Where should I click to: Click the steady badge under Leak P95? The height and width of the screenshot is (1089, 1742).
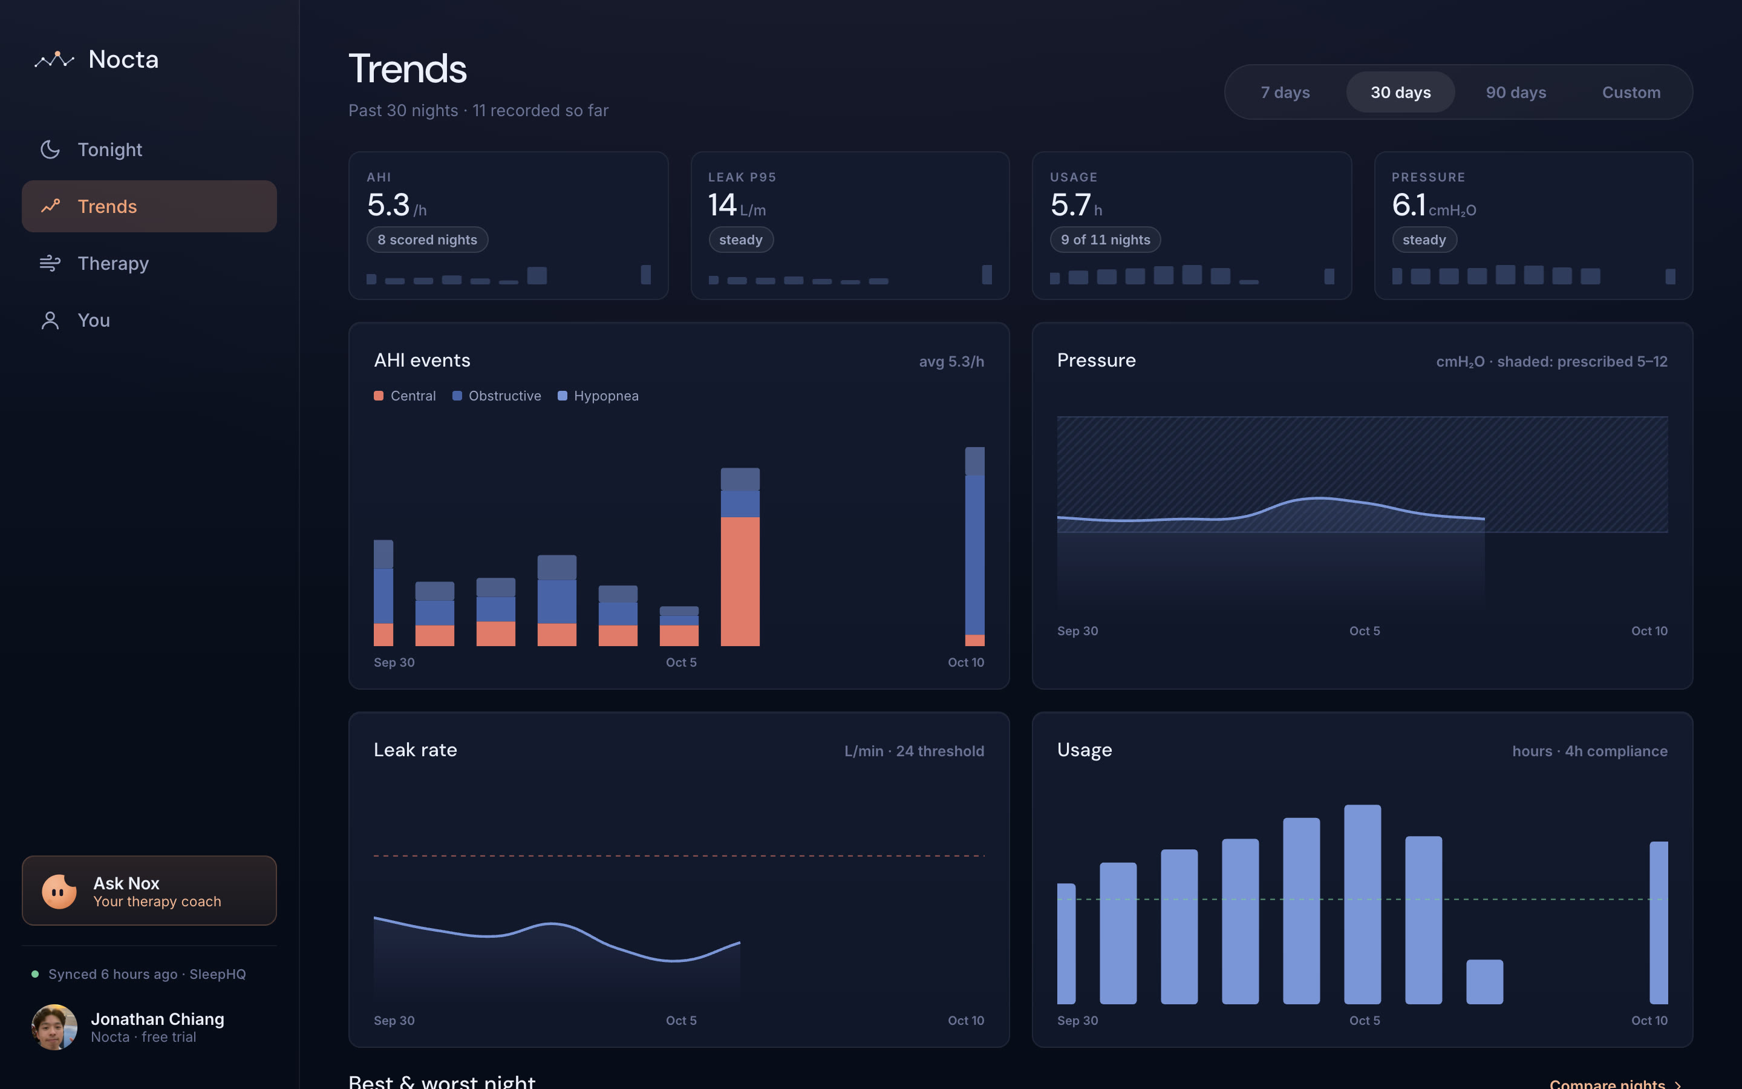tap(741, 240)
